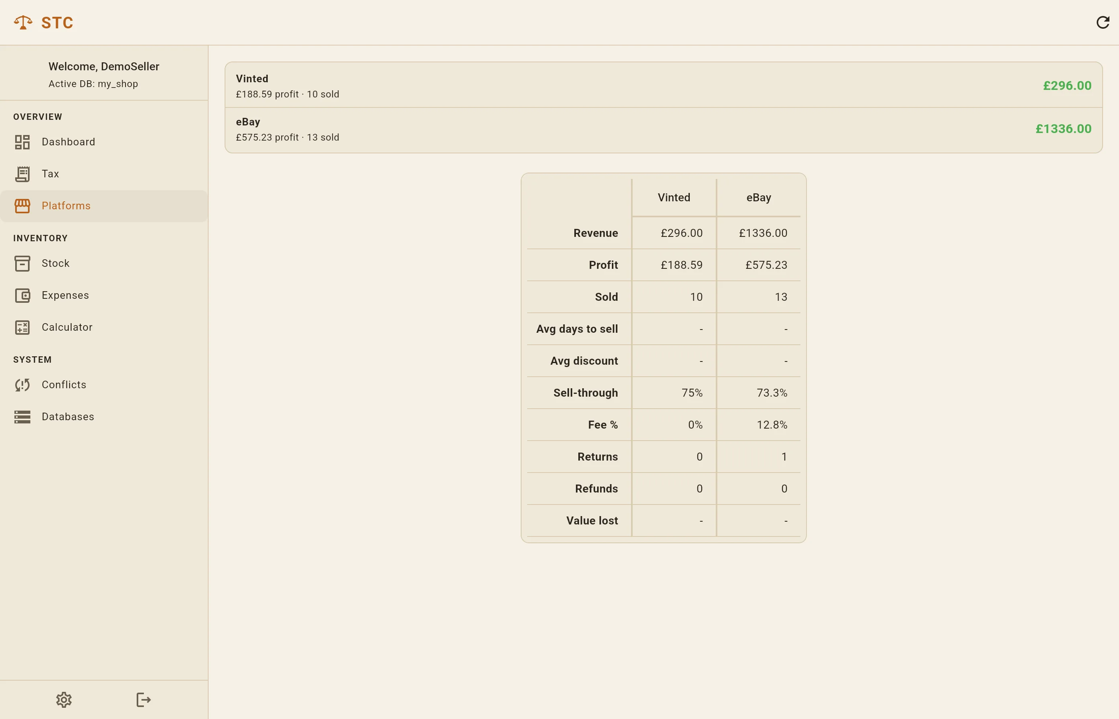This screenshot has height=719, width=1119.
Task: Click the Welcome, DemoSeller text
Action: [104, 67]
